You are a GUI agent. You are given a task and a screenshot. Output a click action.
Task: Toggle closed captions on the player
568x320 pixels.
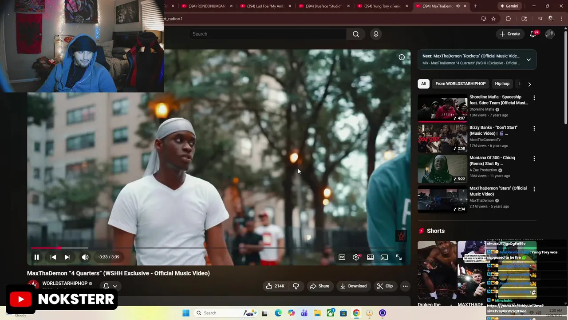(342, 257)
